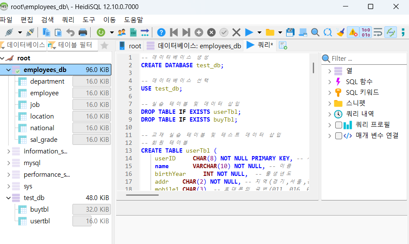Open dropdown arrow next to folder icon

tap(280, 33)
